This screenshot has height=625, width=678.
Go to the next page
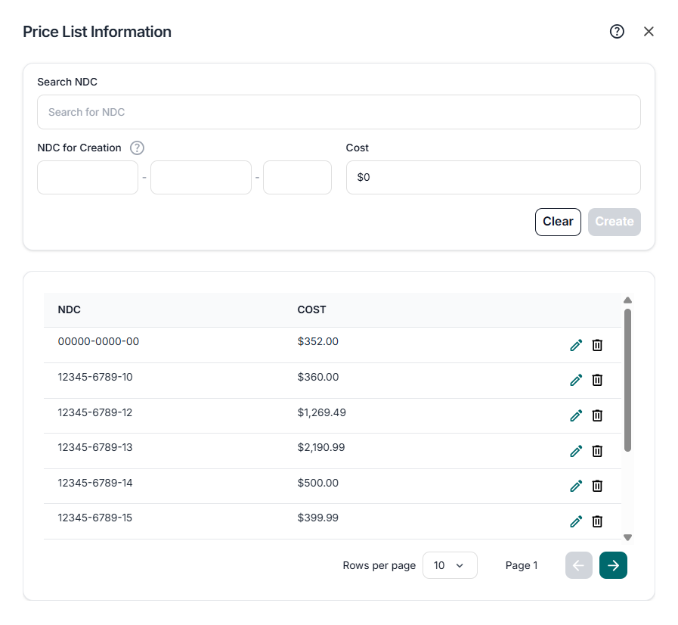coord(613,565)
